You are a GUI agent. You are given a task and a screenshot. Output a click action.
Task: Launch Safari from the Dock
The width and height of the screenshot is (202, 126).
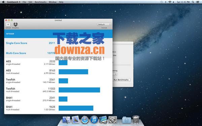click(x=85, y=120)
